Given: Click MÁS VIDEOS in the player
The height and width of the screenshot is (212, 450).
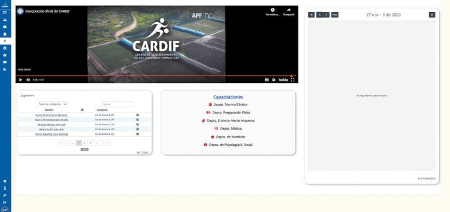Looking at the screenshot, I should point(24,70).
